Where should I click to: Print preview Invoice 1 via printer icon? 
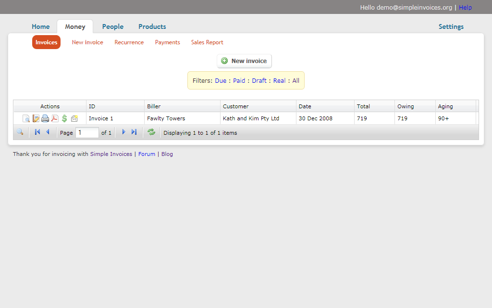[x=45, y=118]
